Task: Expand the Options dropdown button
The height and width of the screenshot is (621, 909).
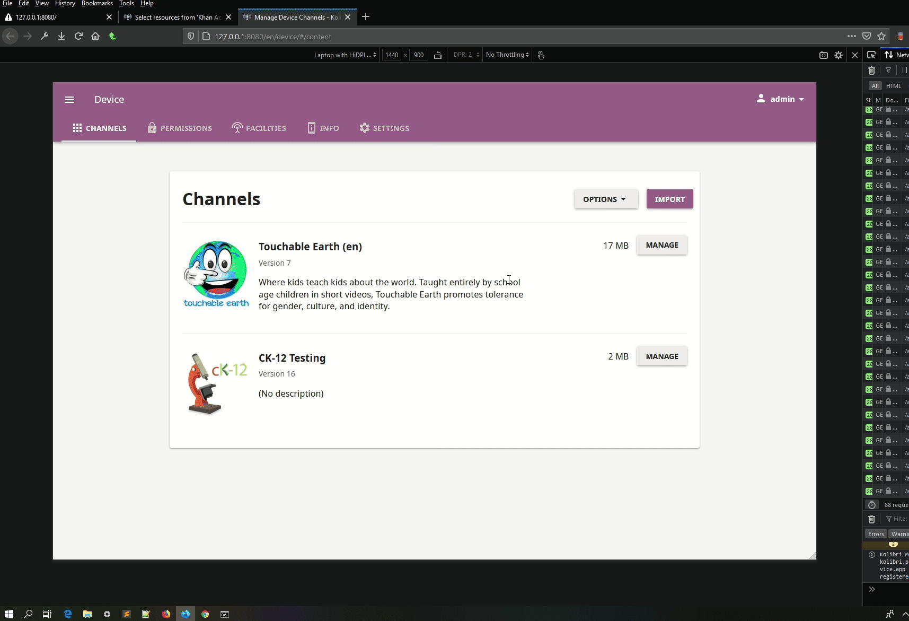Action: (x=606, y=199)
